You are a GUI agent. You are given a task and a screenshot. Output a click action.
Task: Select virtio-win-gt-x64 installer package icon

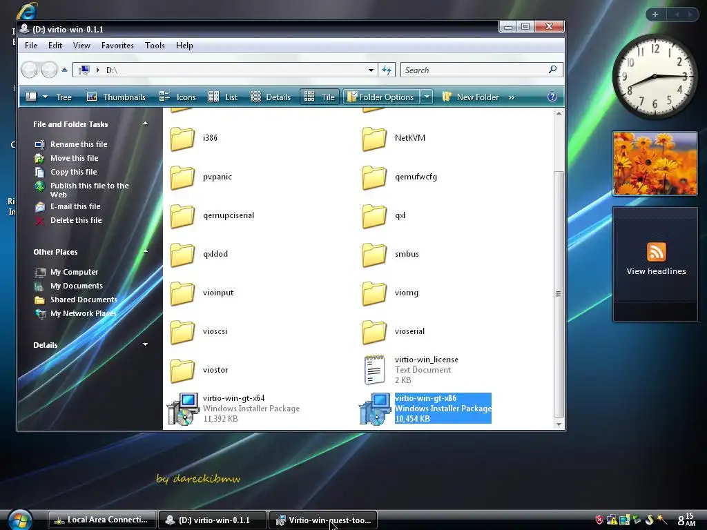(182, 409)
